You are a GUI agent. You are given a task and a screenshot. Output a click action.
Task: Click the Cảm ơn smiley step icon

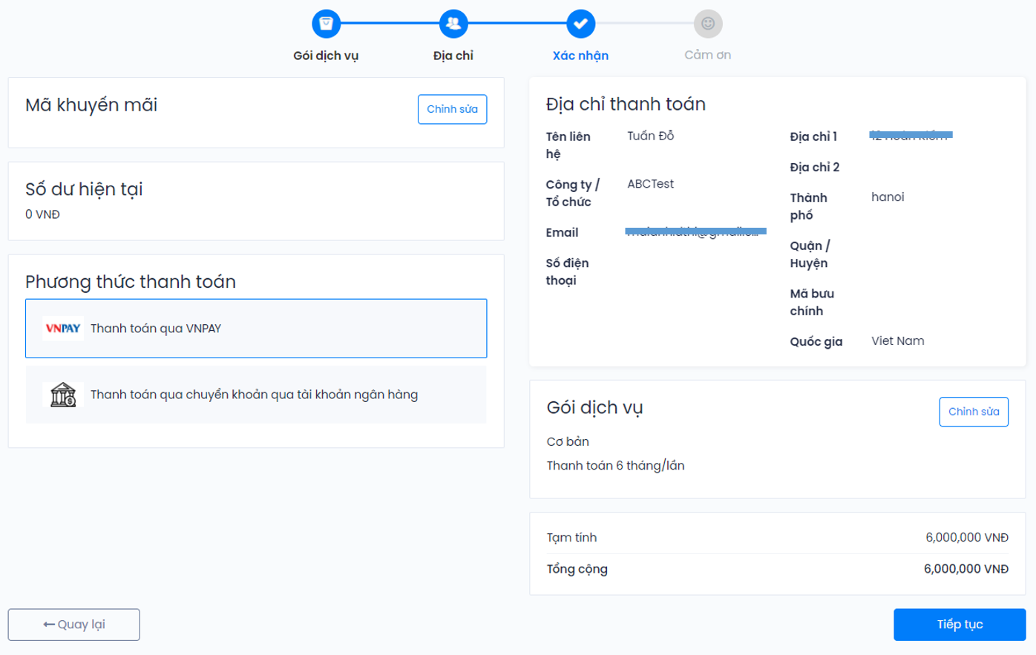(707, 24)
